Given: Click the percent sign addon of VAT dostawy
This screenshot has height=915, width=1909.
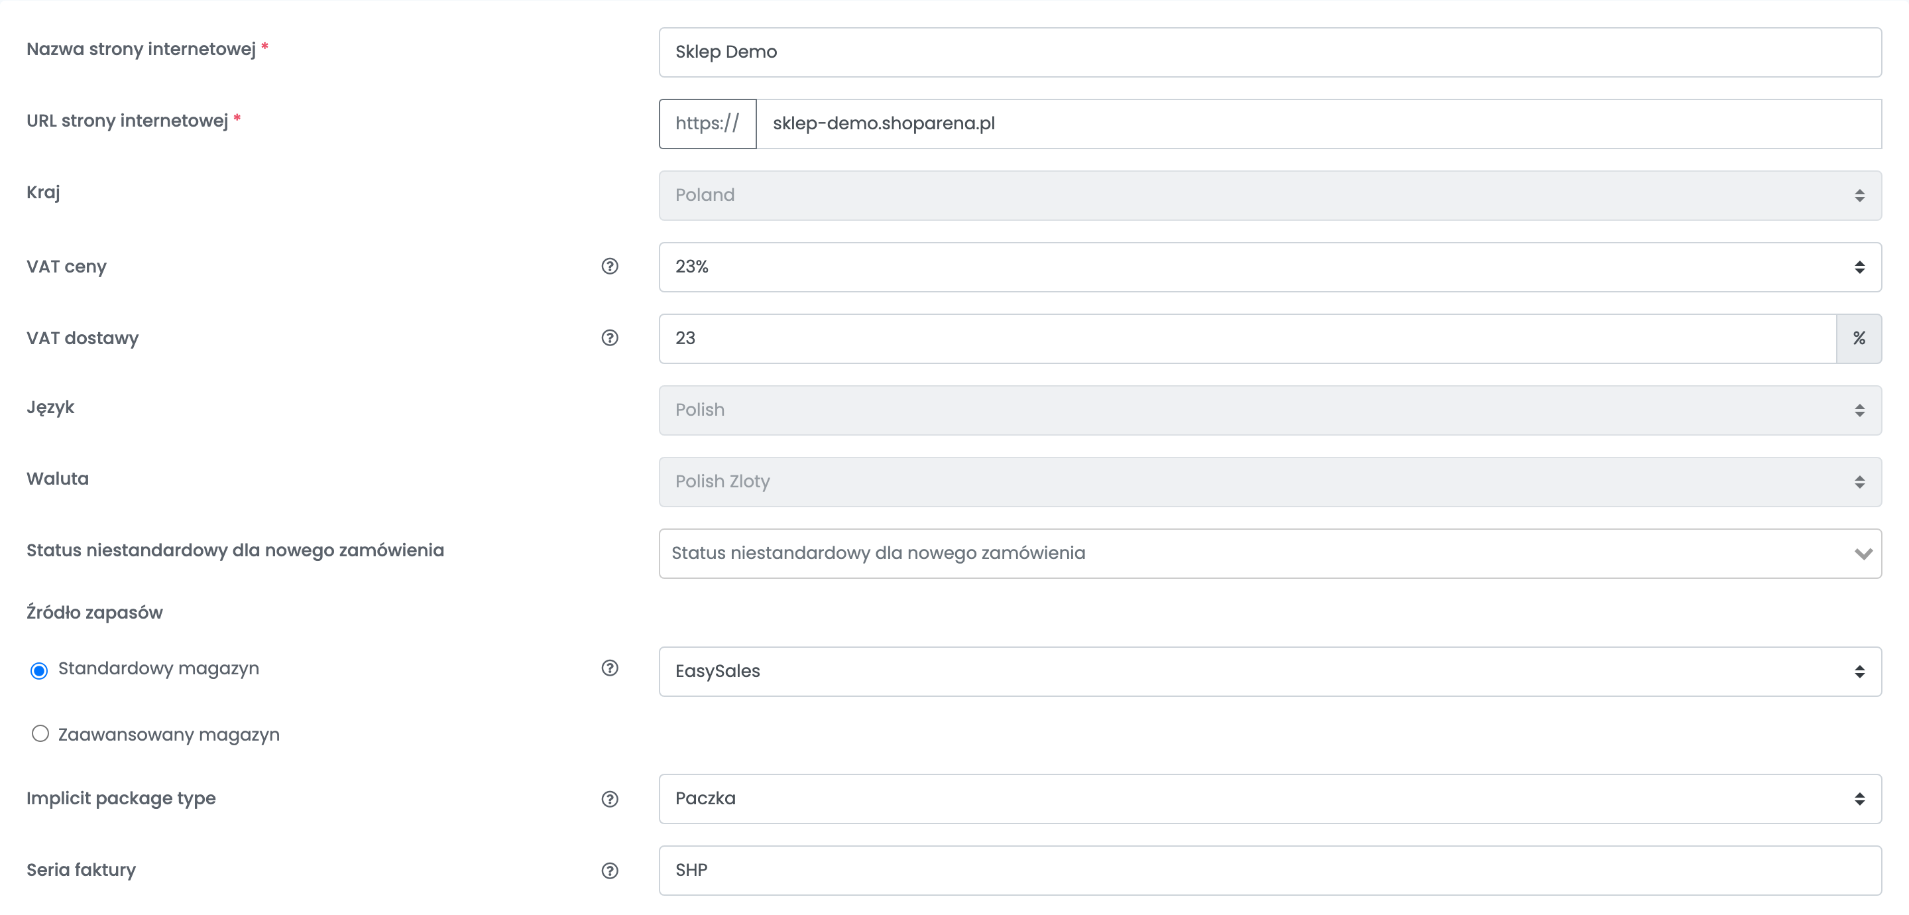Looking at the screenshot, I should click(x=1859, y=339).
